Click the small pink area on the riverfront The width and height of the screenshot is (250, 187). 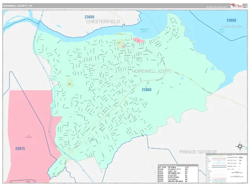[x=138, y=40]
